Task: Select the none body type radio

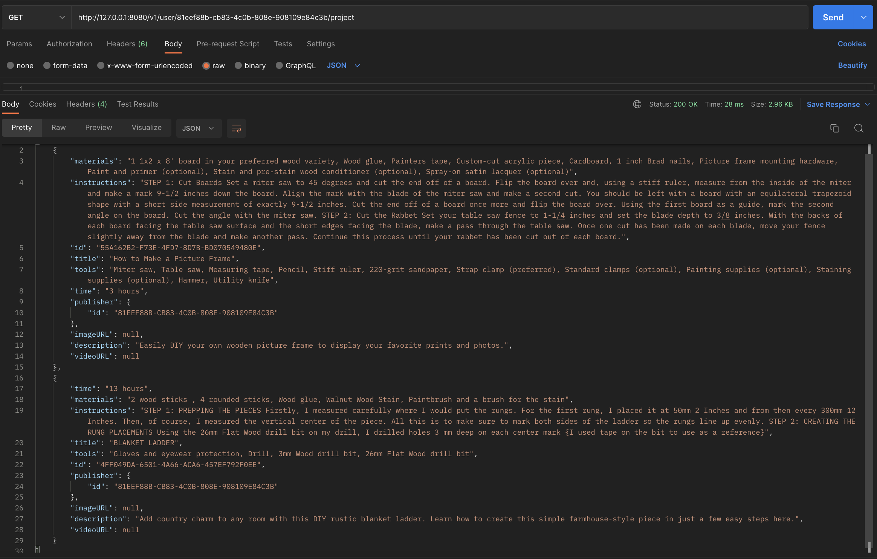Action: 11,66
